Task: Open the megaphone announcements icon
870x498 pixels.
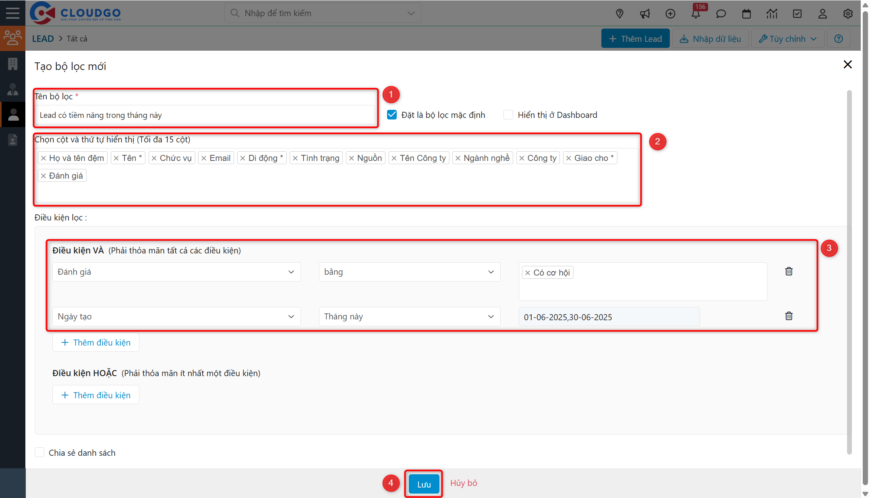Action: tap(645, 14)
